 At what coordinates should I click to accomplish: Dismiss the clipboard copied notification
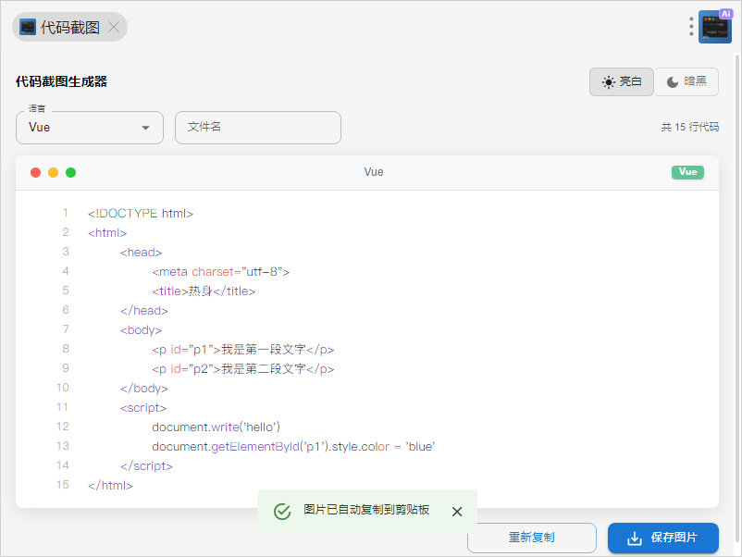(x=457, y=512)
